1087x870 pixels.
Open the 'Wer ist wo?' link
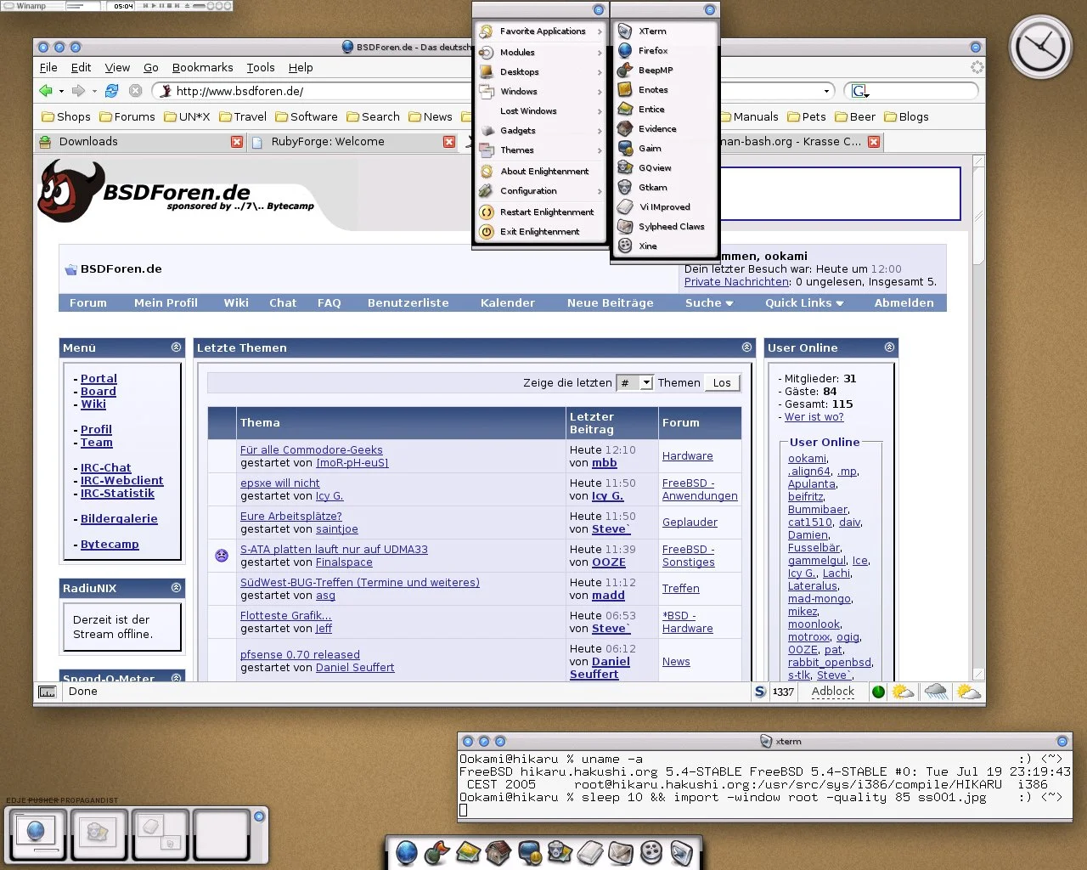pyautogui.click(x=814, y=417)
